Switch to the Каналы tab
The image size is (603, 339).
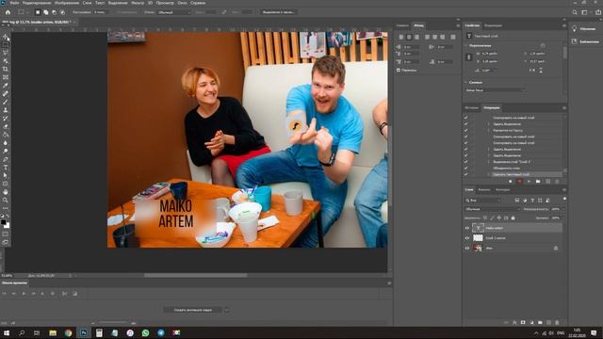[484, 189]
